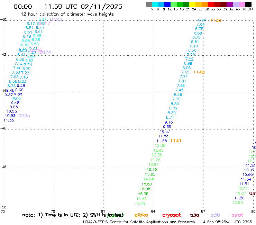Screen dimensions: 256x225
Task: Click the wave height value '8.38'
Action: pyautogui.click(x=13, y=81)
